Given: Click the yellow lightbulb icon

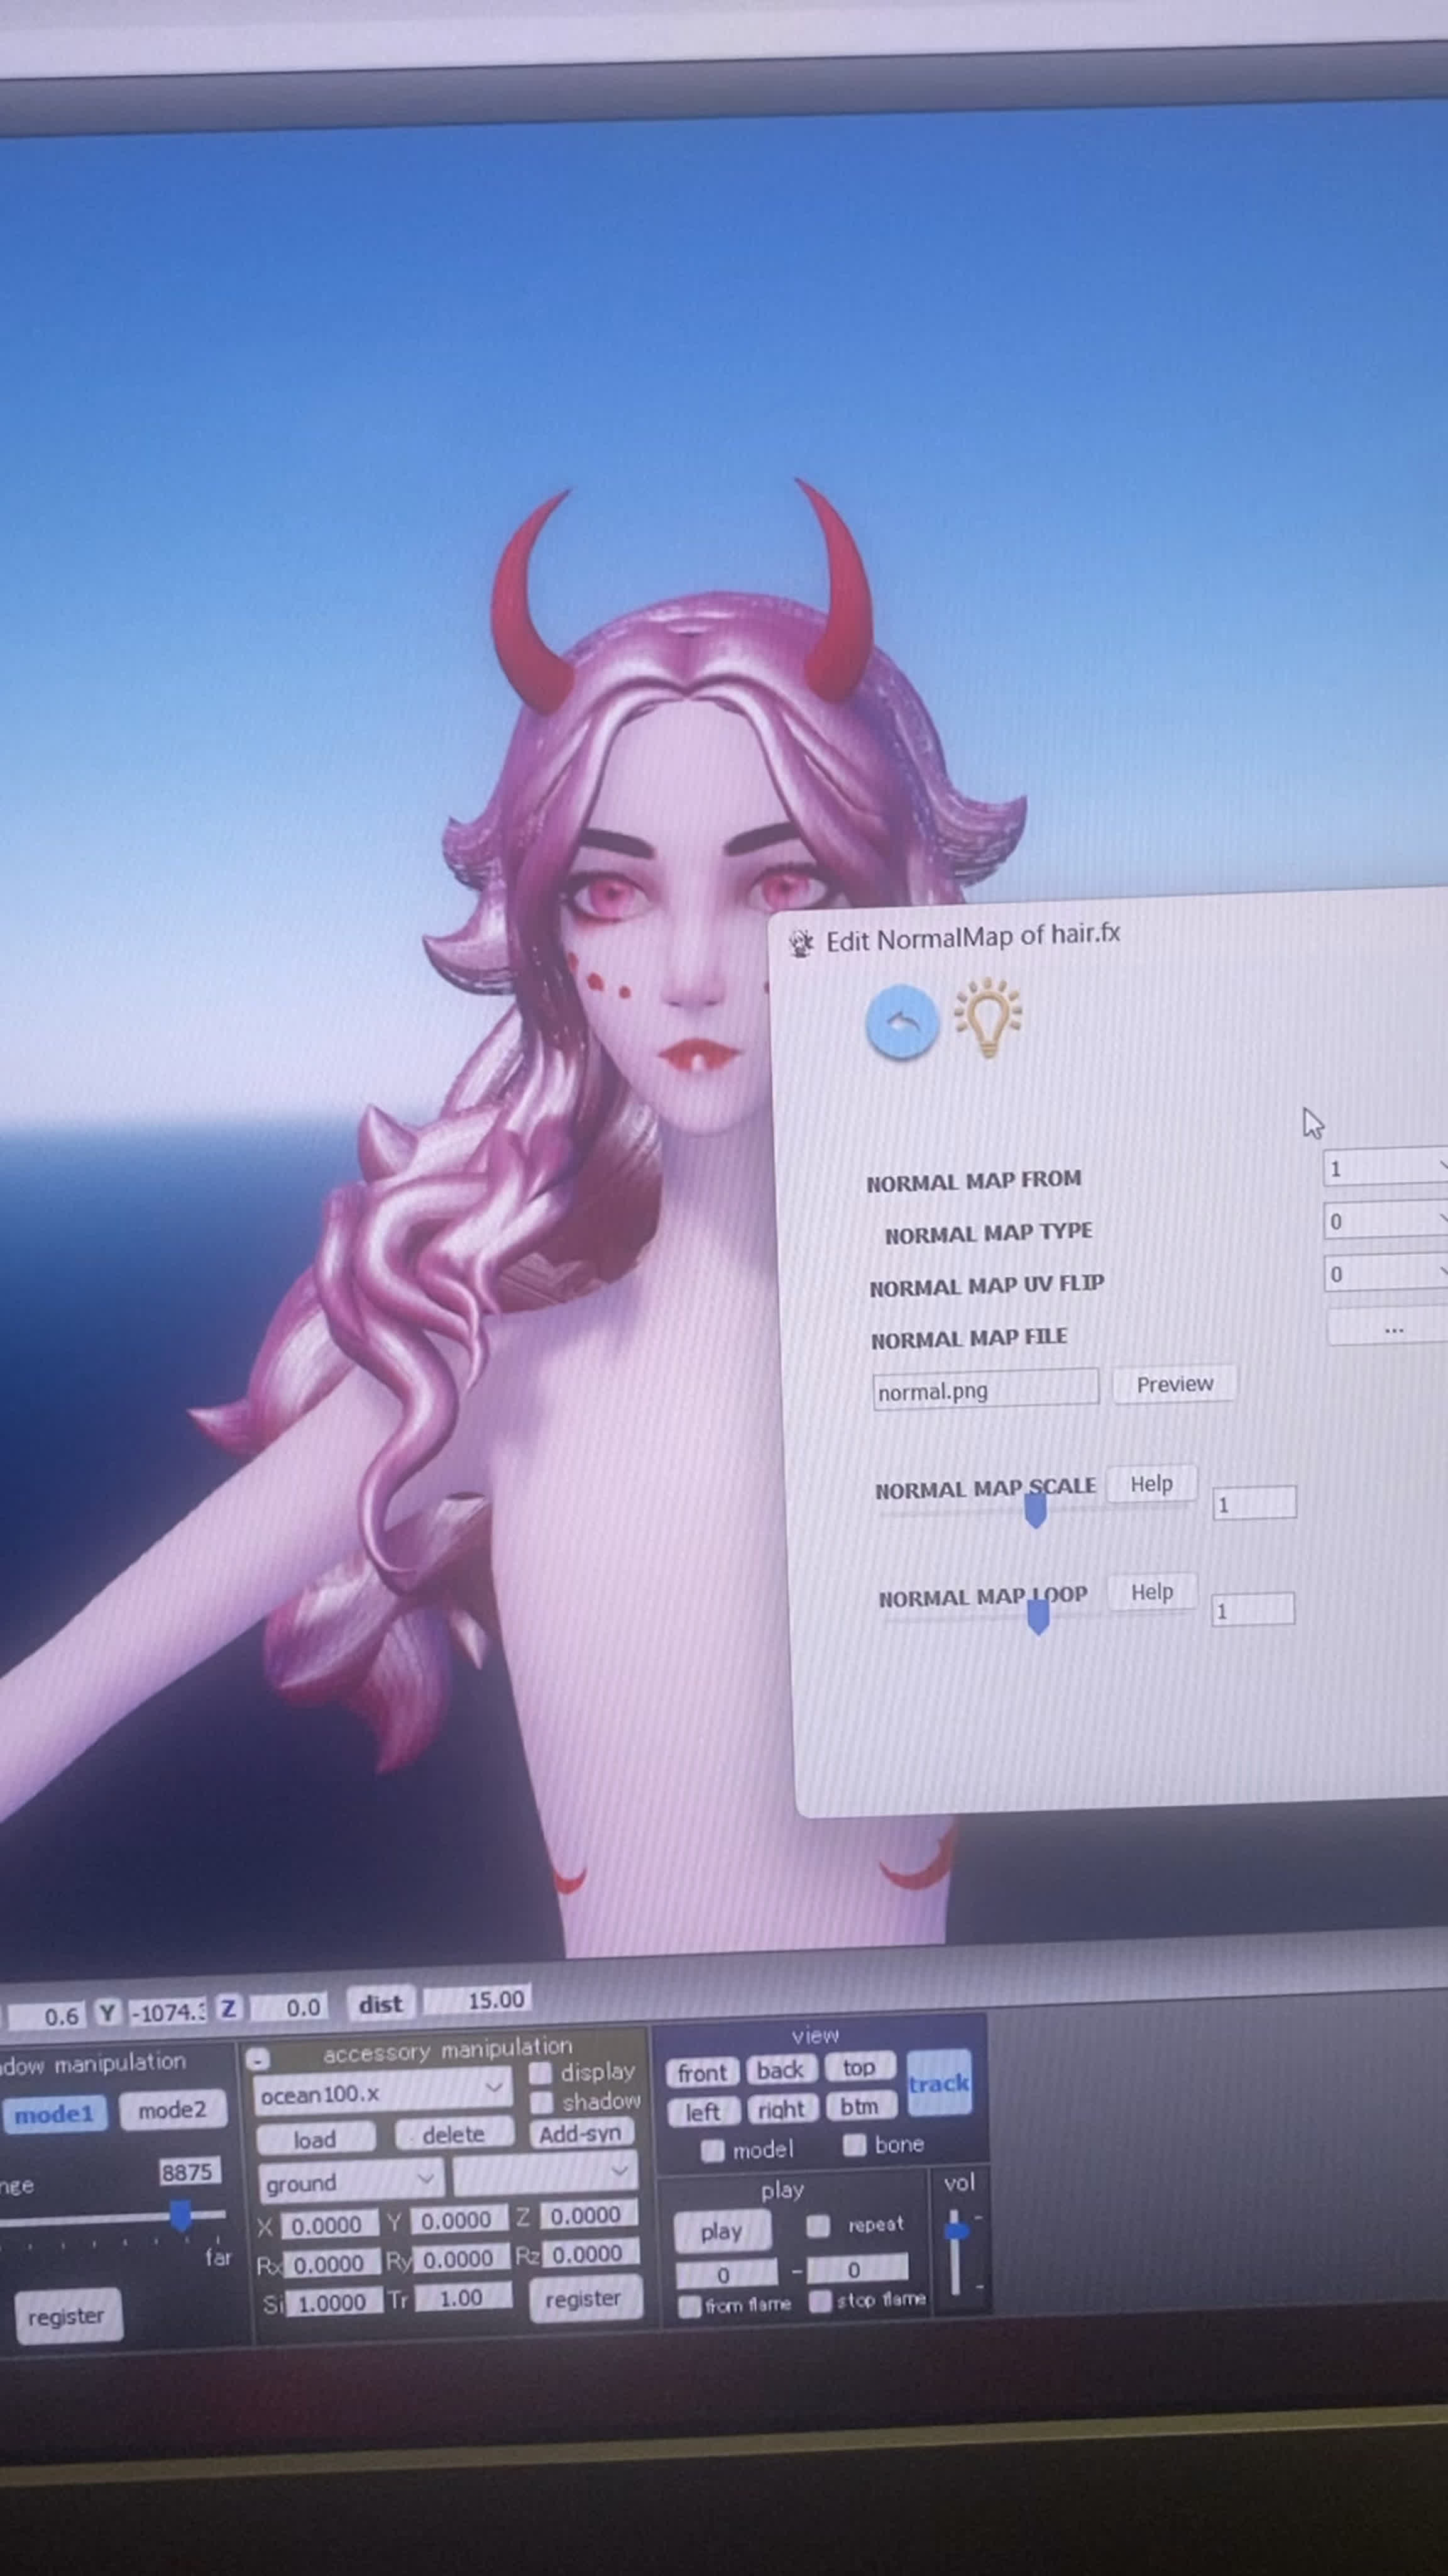Looking at the screenshot, I should (x=987, y=1016).
